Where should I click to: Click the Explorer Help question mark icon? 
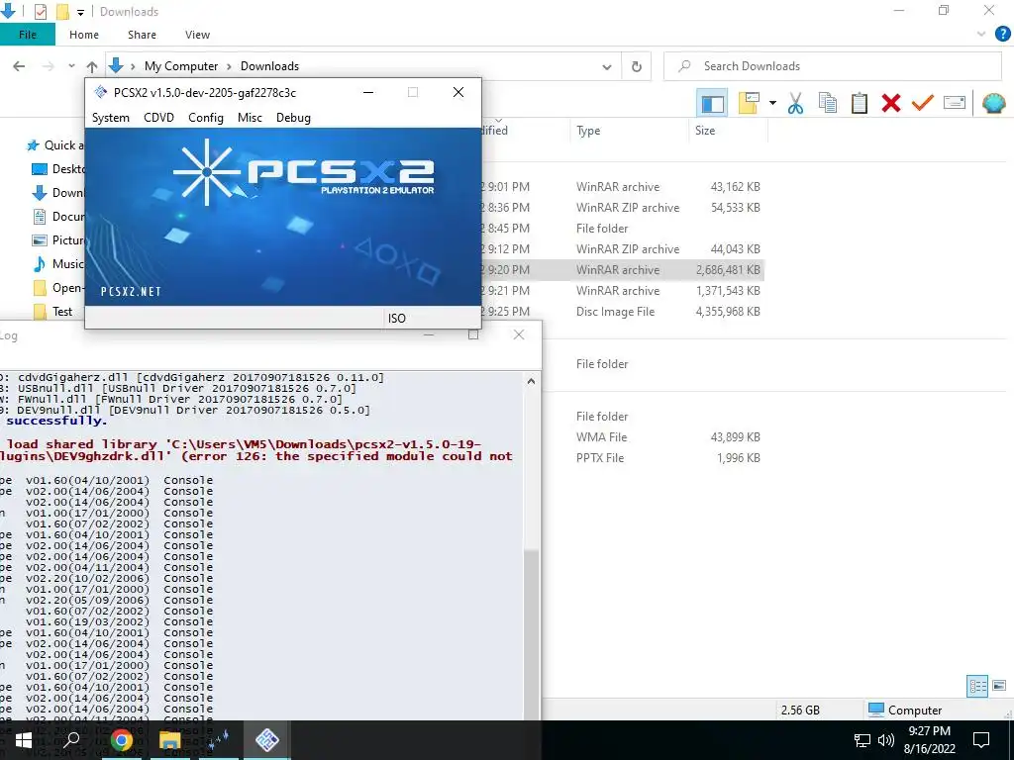1002,35
